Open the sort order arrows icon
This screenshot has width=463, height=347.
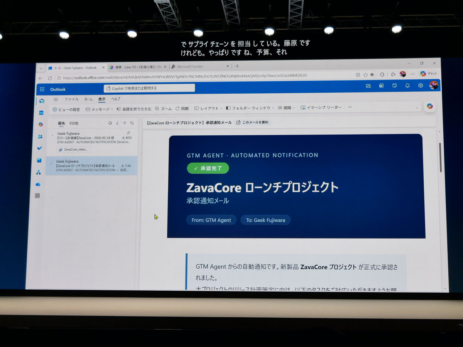[x=132, y=123]
